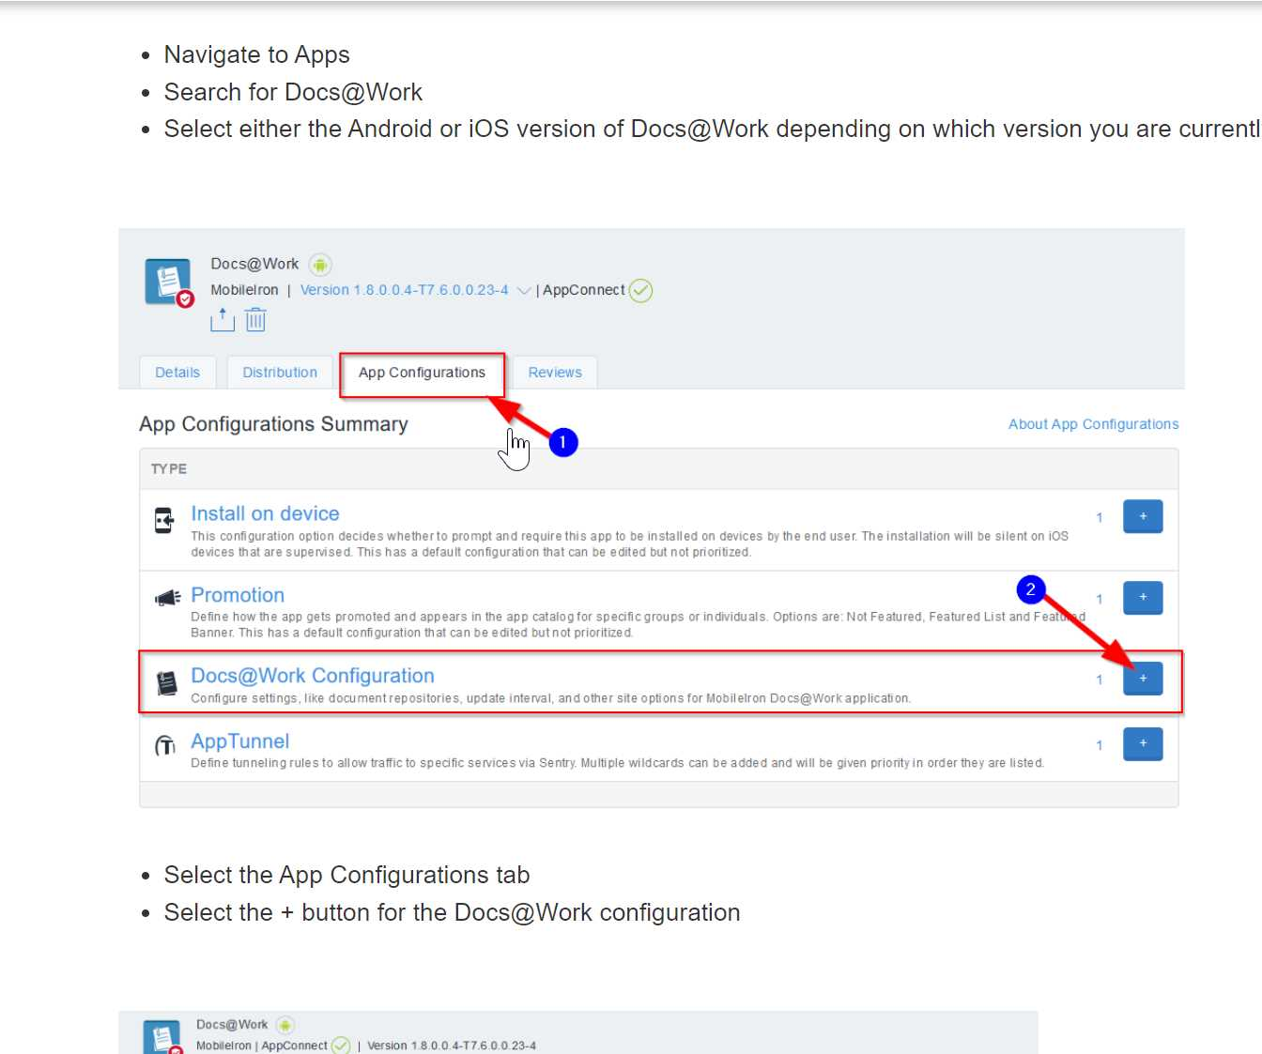
Task: Open About App Configurations link
Action: tap(1093, 424)
